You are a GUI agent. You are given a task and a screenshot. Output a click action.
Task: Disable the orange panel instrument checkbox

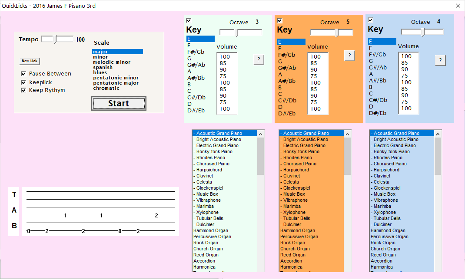coord(279,20)
